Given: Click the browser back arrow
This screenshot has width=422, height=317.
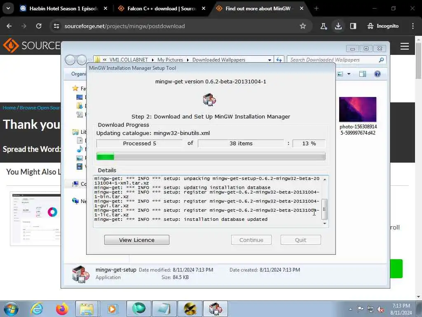Looking at the screenshot, I should pos(9,26).
